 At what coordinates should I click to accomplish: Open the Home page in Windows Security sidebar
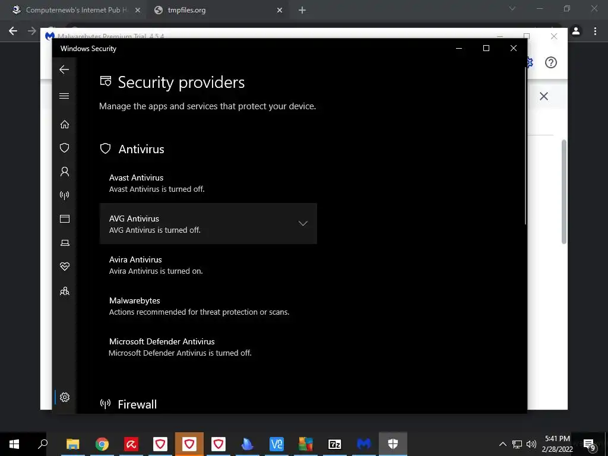[64, 124]
